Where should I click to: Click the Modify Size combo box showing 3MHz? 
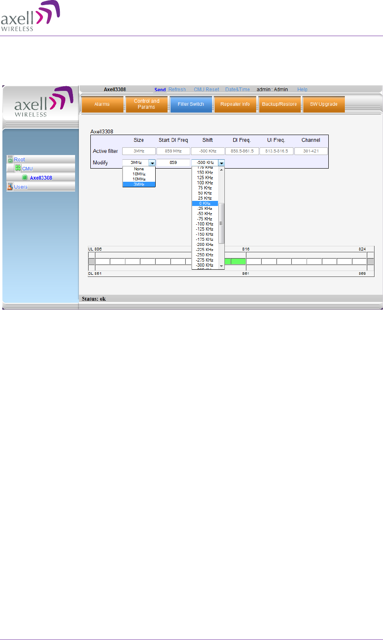coord(139,163)
